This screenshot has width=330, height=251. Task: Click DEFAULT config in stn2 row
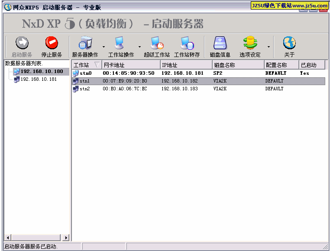pos(274,89)
